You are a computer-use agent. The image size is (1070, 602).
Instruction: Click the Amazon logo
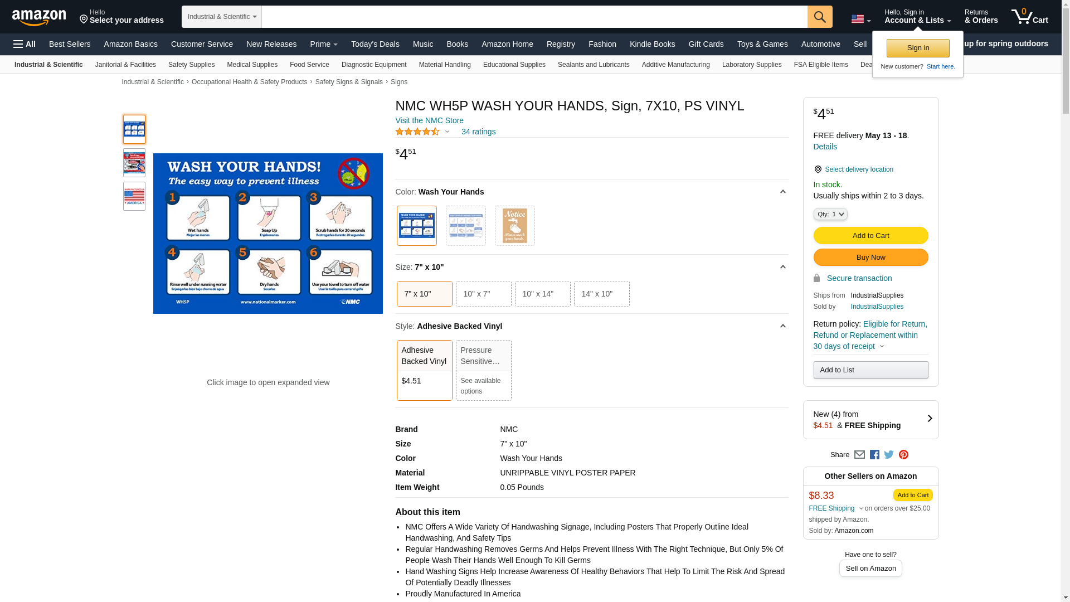tap(39, 18)
